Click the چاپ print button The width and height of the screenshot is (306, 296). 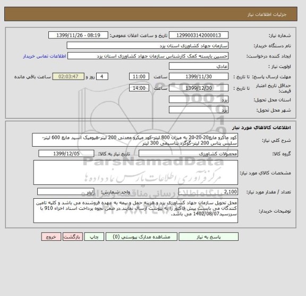[94, 236]
